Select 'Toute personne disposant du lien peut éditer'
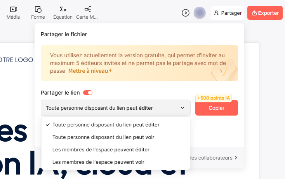The width and height of the screenshot is (285, 179). coord(116,125)
